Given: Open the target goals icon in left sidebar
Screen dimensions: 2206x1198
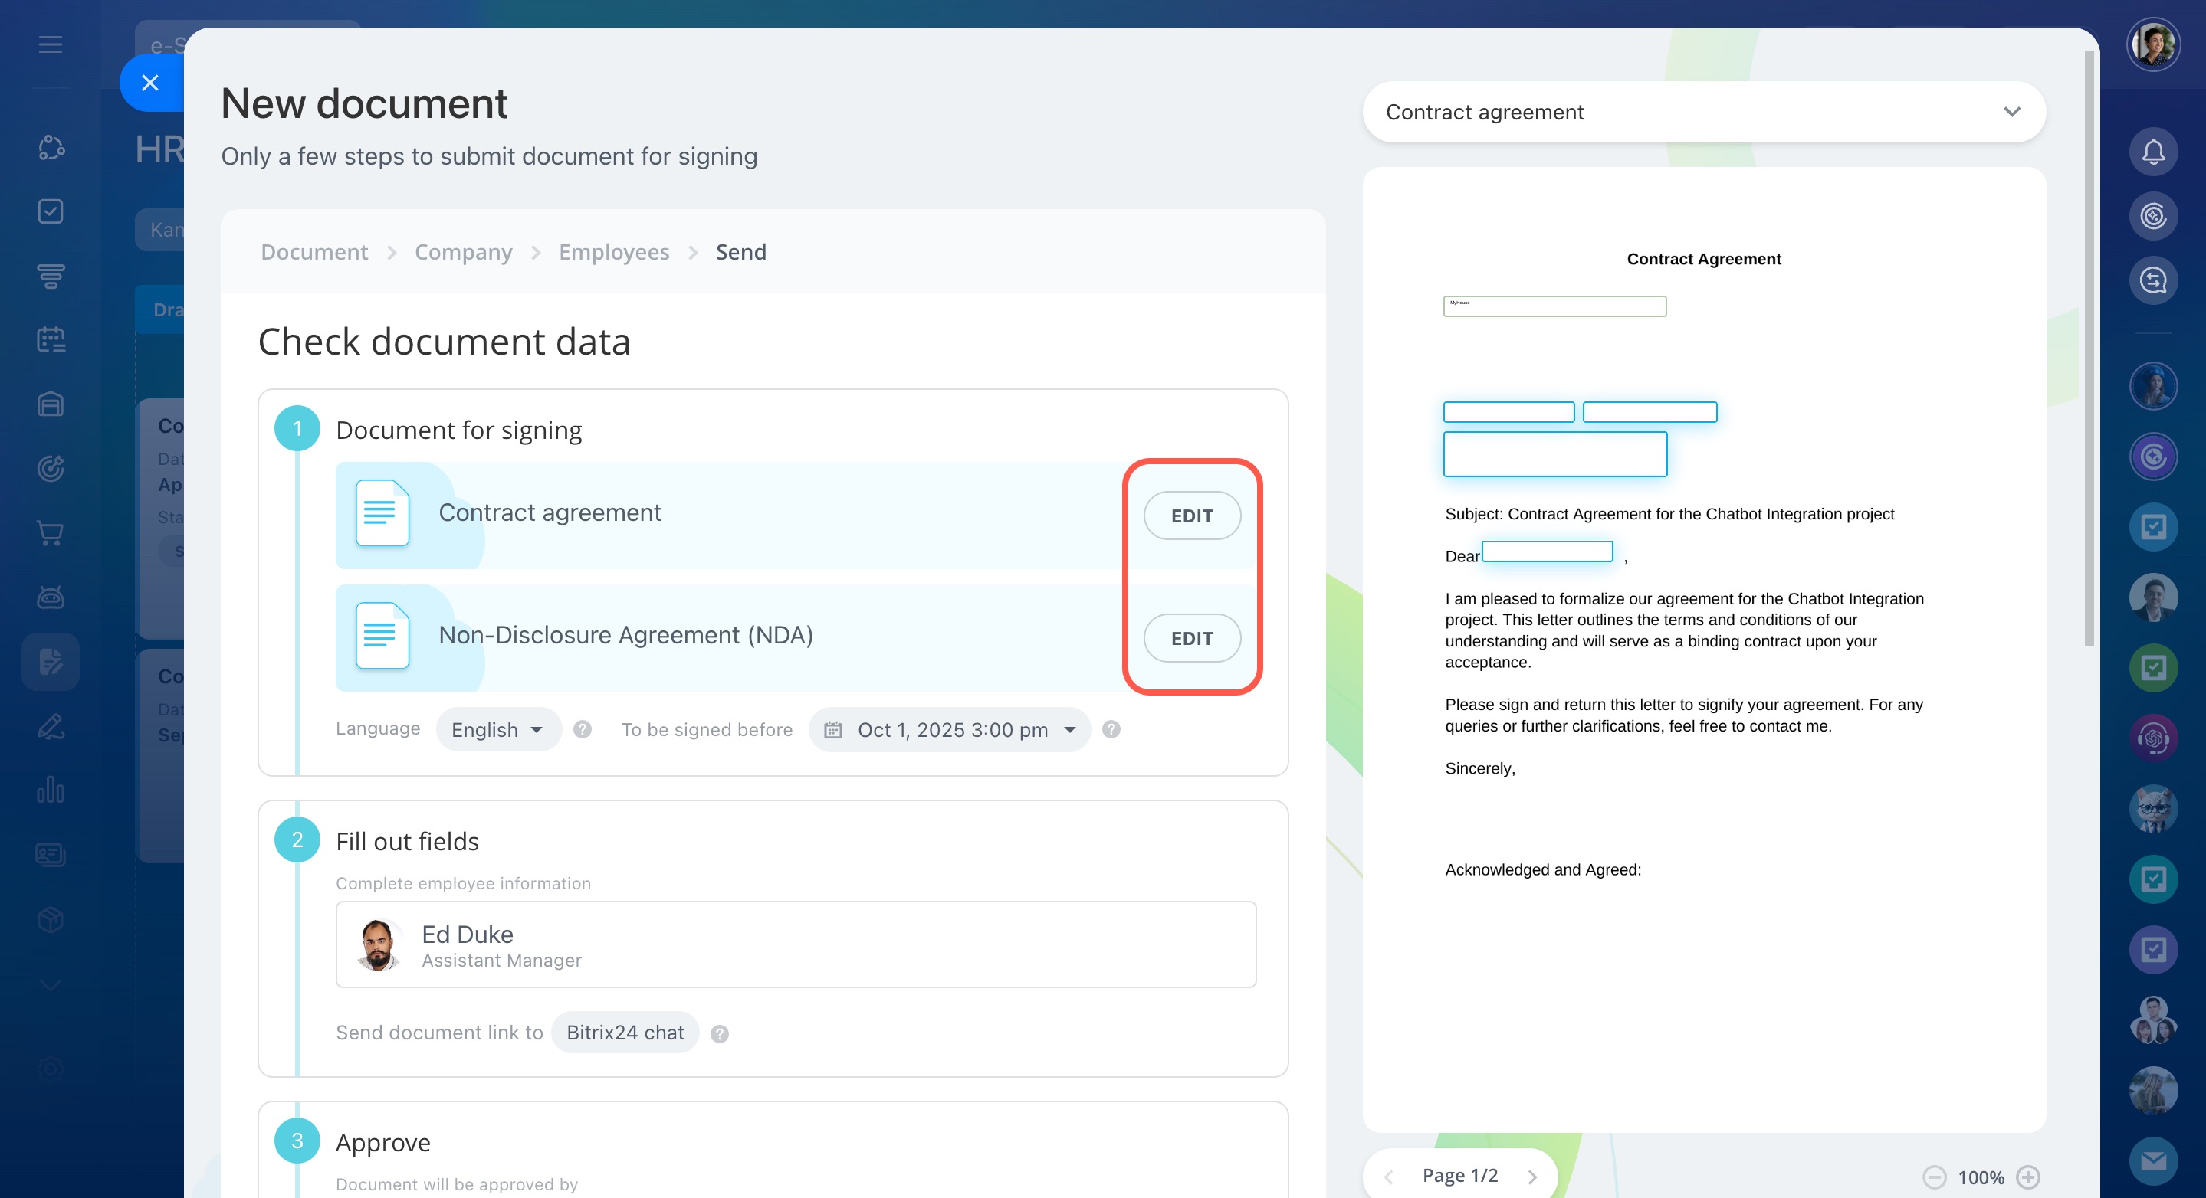Looking at the screenshot, I should [x=51, y=469].
